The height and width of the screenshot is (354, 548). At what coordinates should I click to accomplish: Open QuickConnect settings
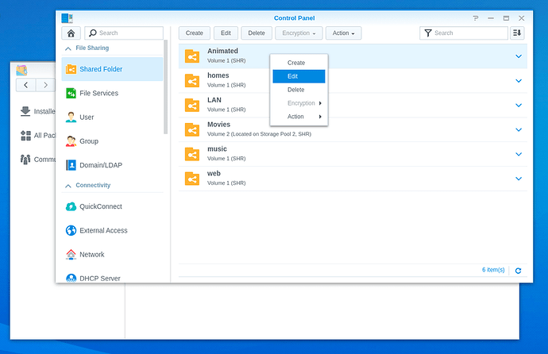112,206
